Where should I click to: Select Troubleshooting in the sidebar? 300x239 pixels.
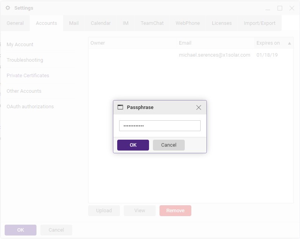click(25, 60)
